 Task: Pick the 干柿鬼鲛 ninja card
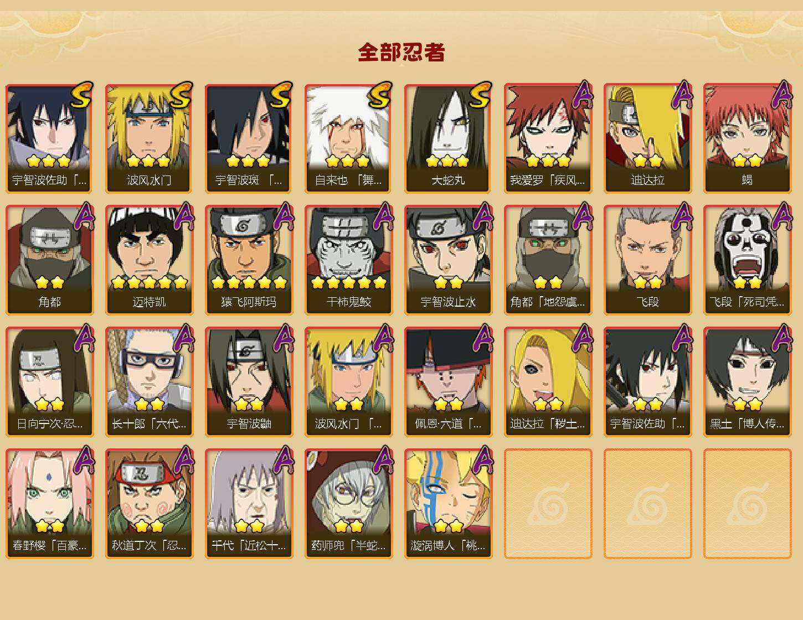348,260
